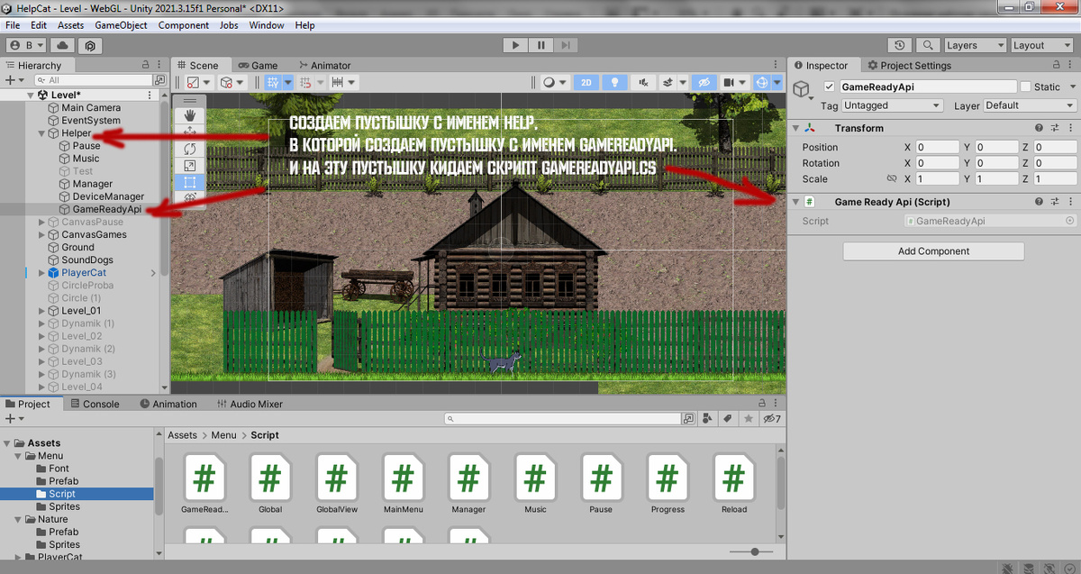Click the Pause button in the toolbar
The height and width of the screenshot is (574, 1081).
(x=540, y=45)
